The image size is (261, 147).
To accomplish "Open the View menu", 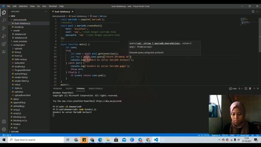I will click(x=32, y=6).
